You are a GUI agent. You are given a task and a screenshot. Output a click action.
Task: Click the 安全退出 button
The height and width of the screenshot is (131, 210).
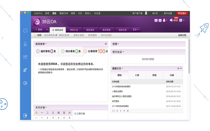pos(182,13)
